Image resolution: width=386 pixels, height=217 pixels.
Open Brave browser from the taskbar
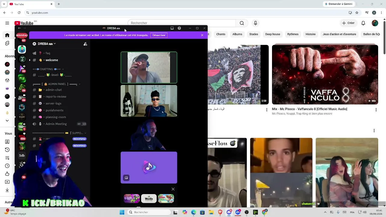point(220,212)
